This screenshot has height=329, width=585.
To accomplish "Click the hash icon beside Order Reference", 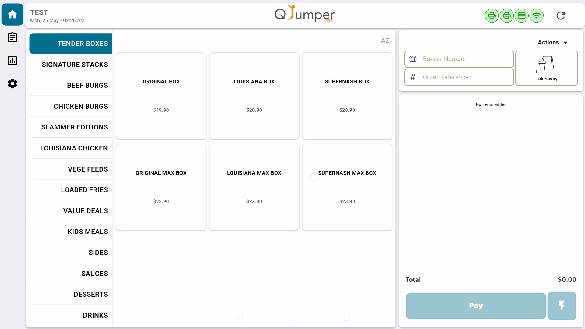I will pos(413,77).
